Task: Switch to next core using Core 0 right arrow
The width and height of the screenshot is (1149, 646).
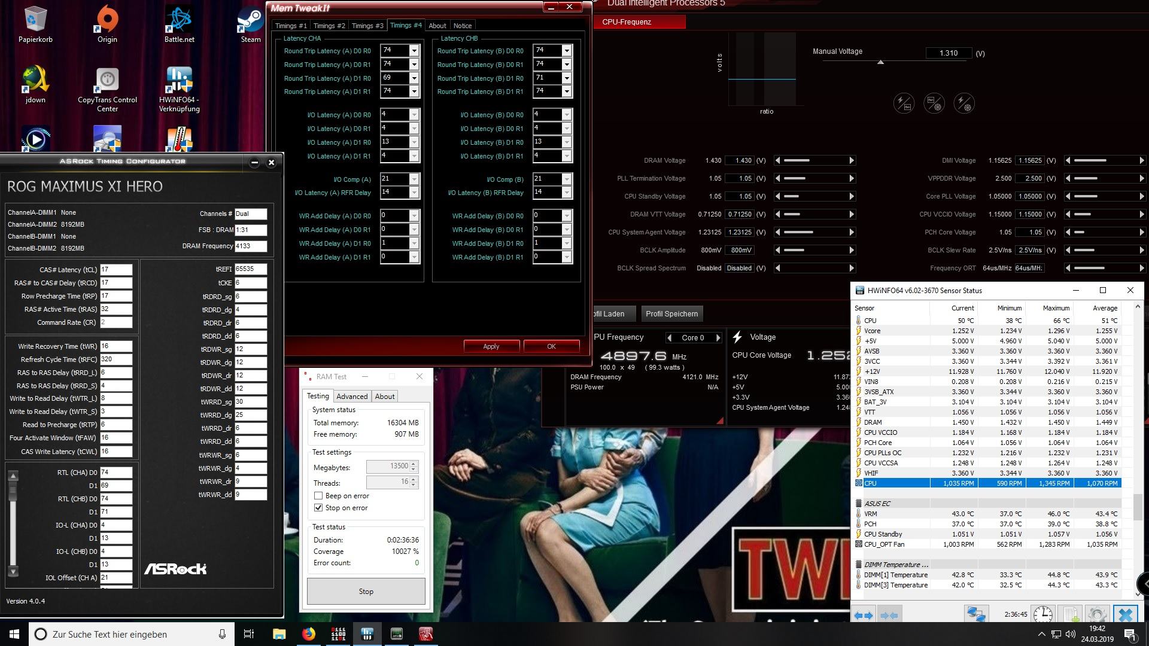Action: click(x=718, y=338)
